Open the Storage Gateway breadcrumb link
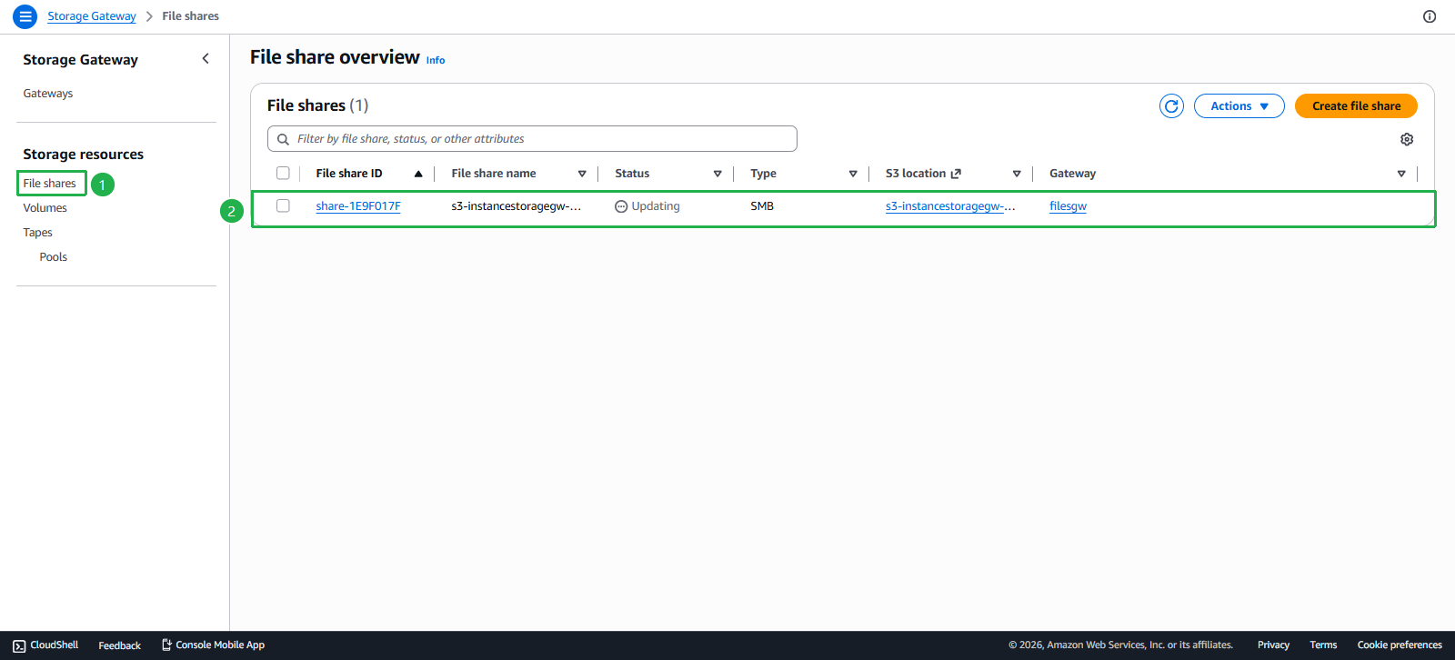Viewport: 1455px width, 660px height. click(x=92, y=16)
